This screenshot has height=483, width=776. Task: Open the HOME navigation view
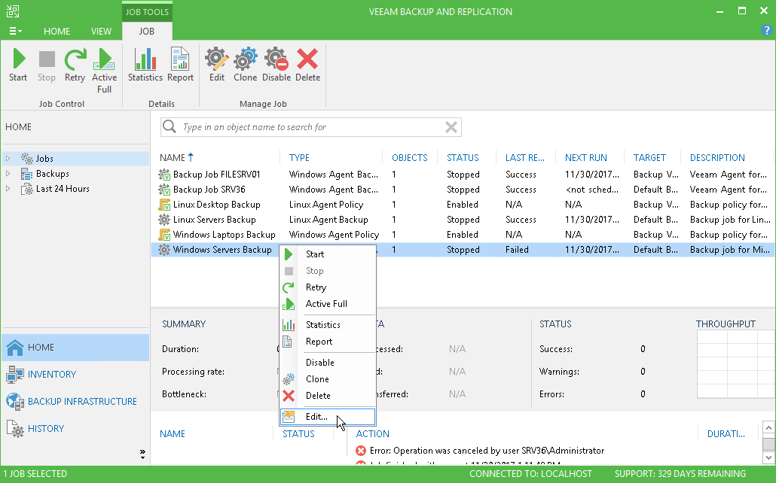coord(75,348)
